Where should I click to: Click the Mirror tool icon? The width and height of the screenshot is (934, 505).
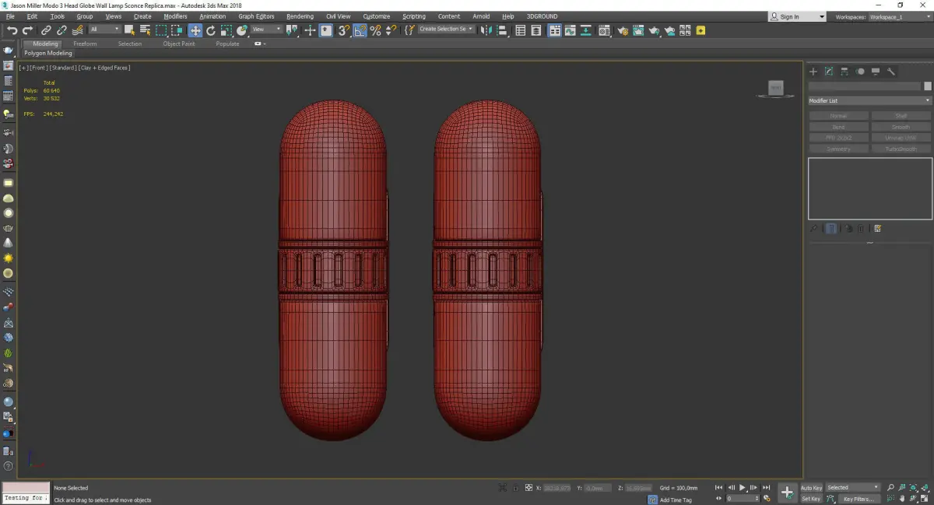point(486,30)
